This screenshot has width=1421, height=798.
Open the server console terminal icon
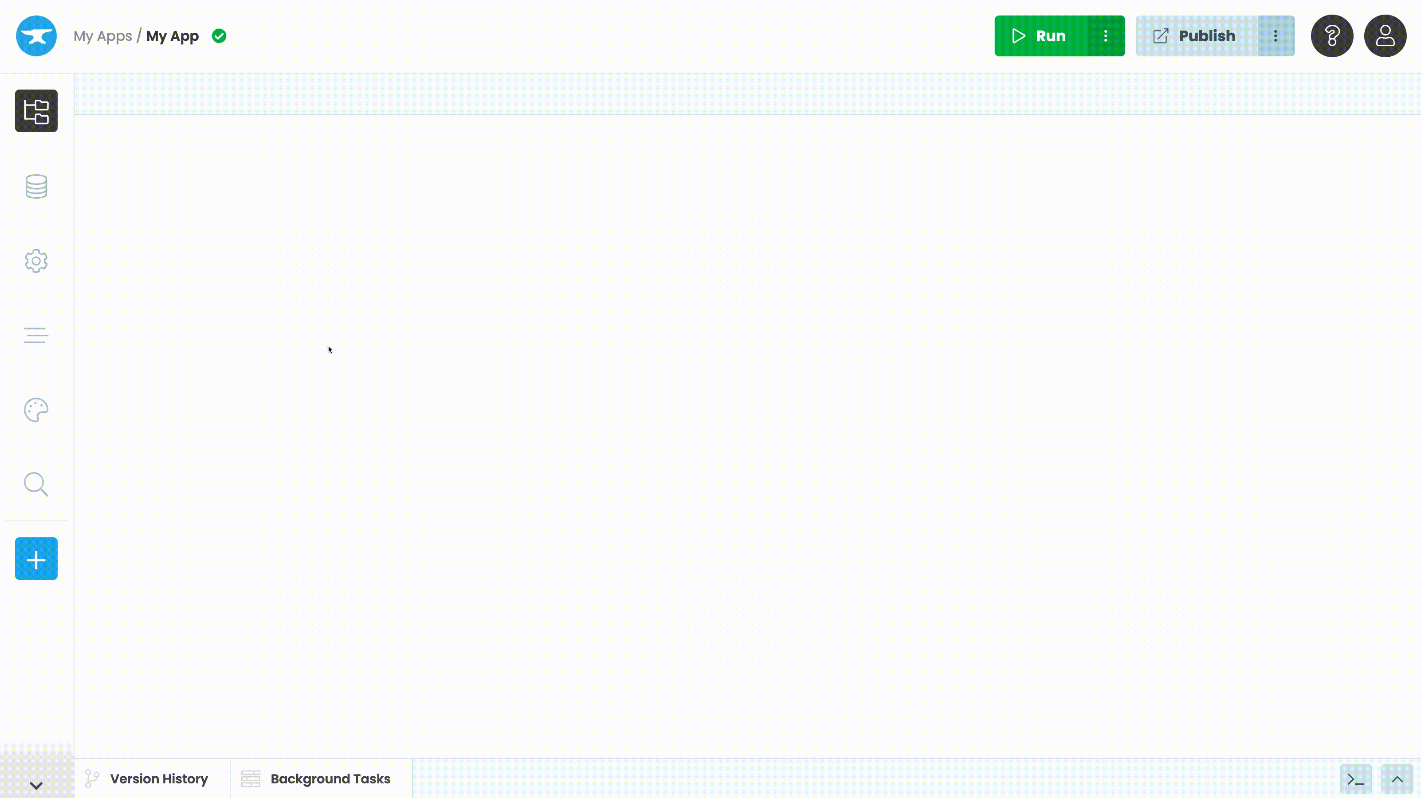click(1356, 779)
